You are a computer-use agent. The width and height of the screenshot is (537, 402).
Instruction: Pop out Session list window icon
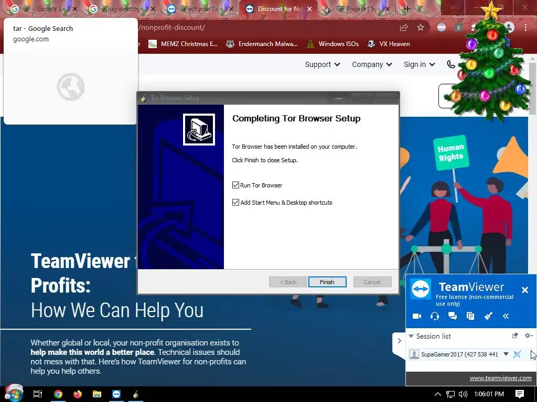[x=515, y=336]
